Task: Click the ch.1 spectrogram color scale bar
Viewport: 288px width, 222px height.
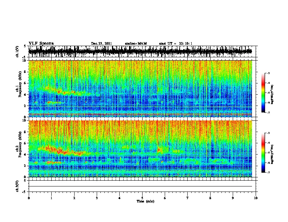Action: click(263, 93)
